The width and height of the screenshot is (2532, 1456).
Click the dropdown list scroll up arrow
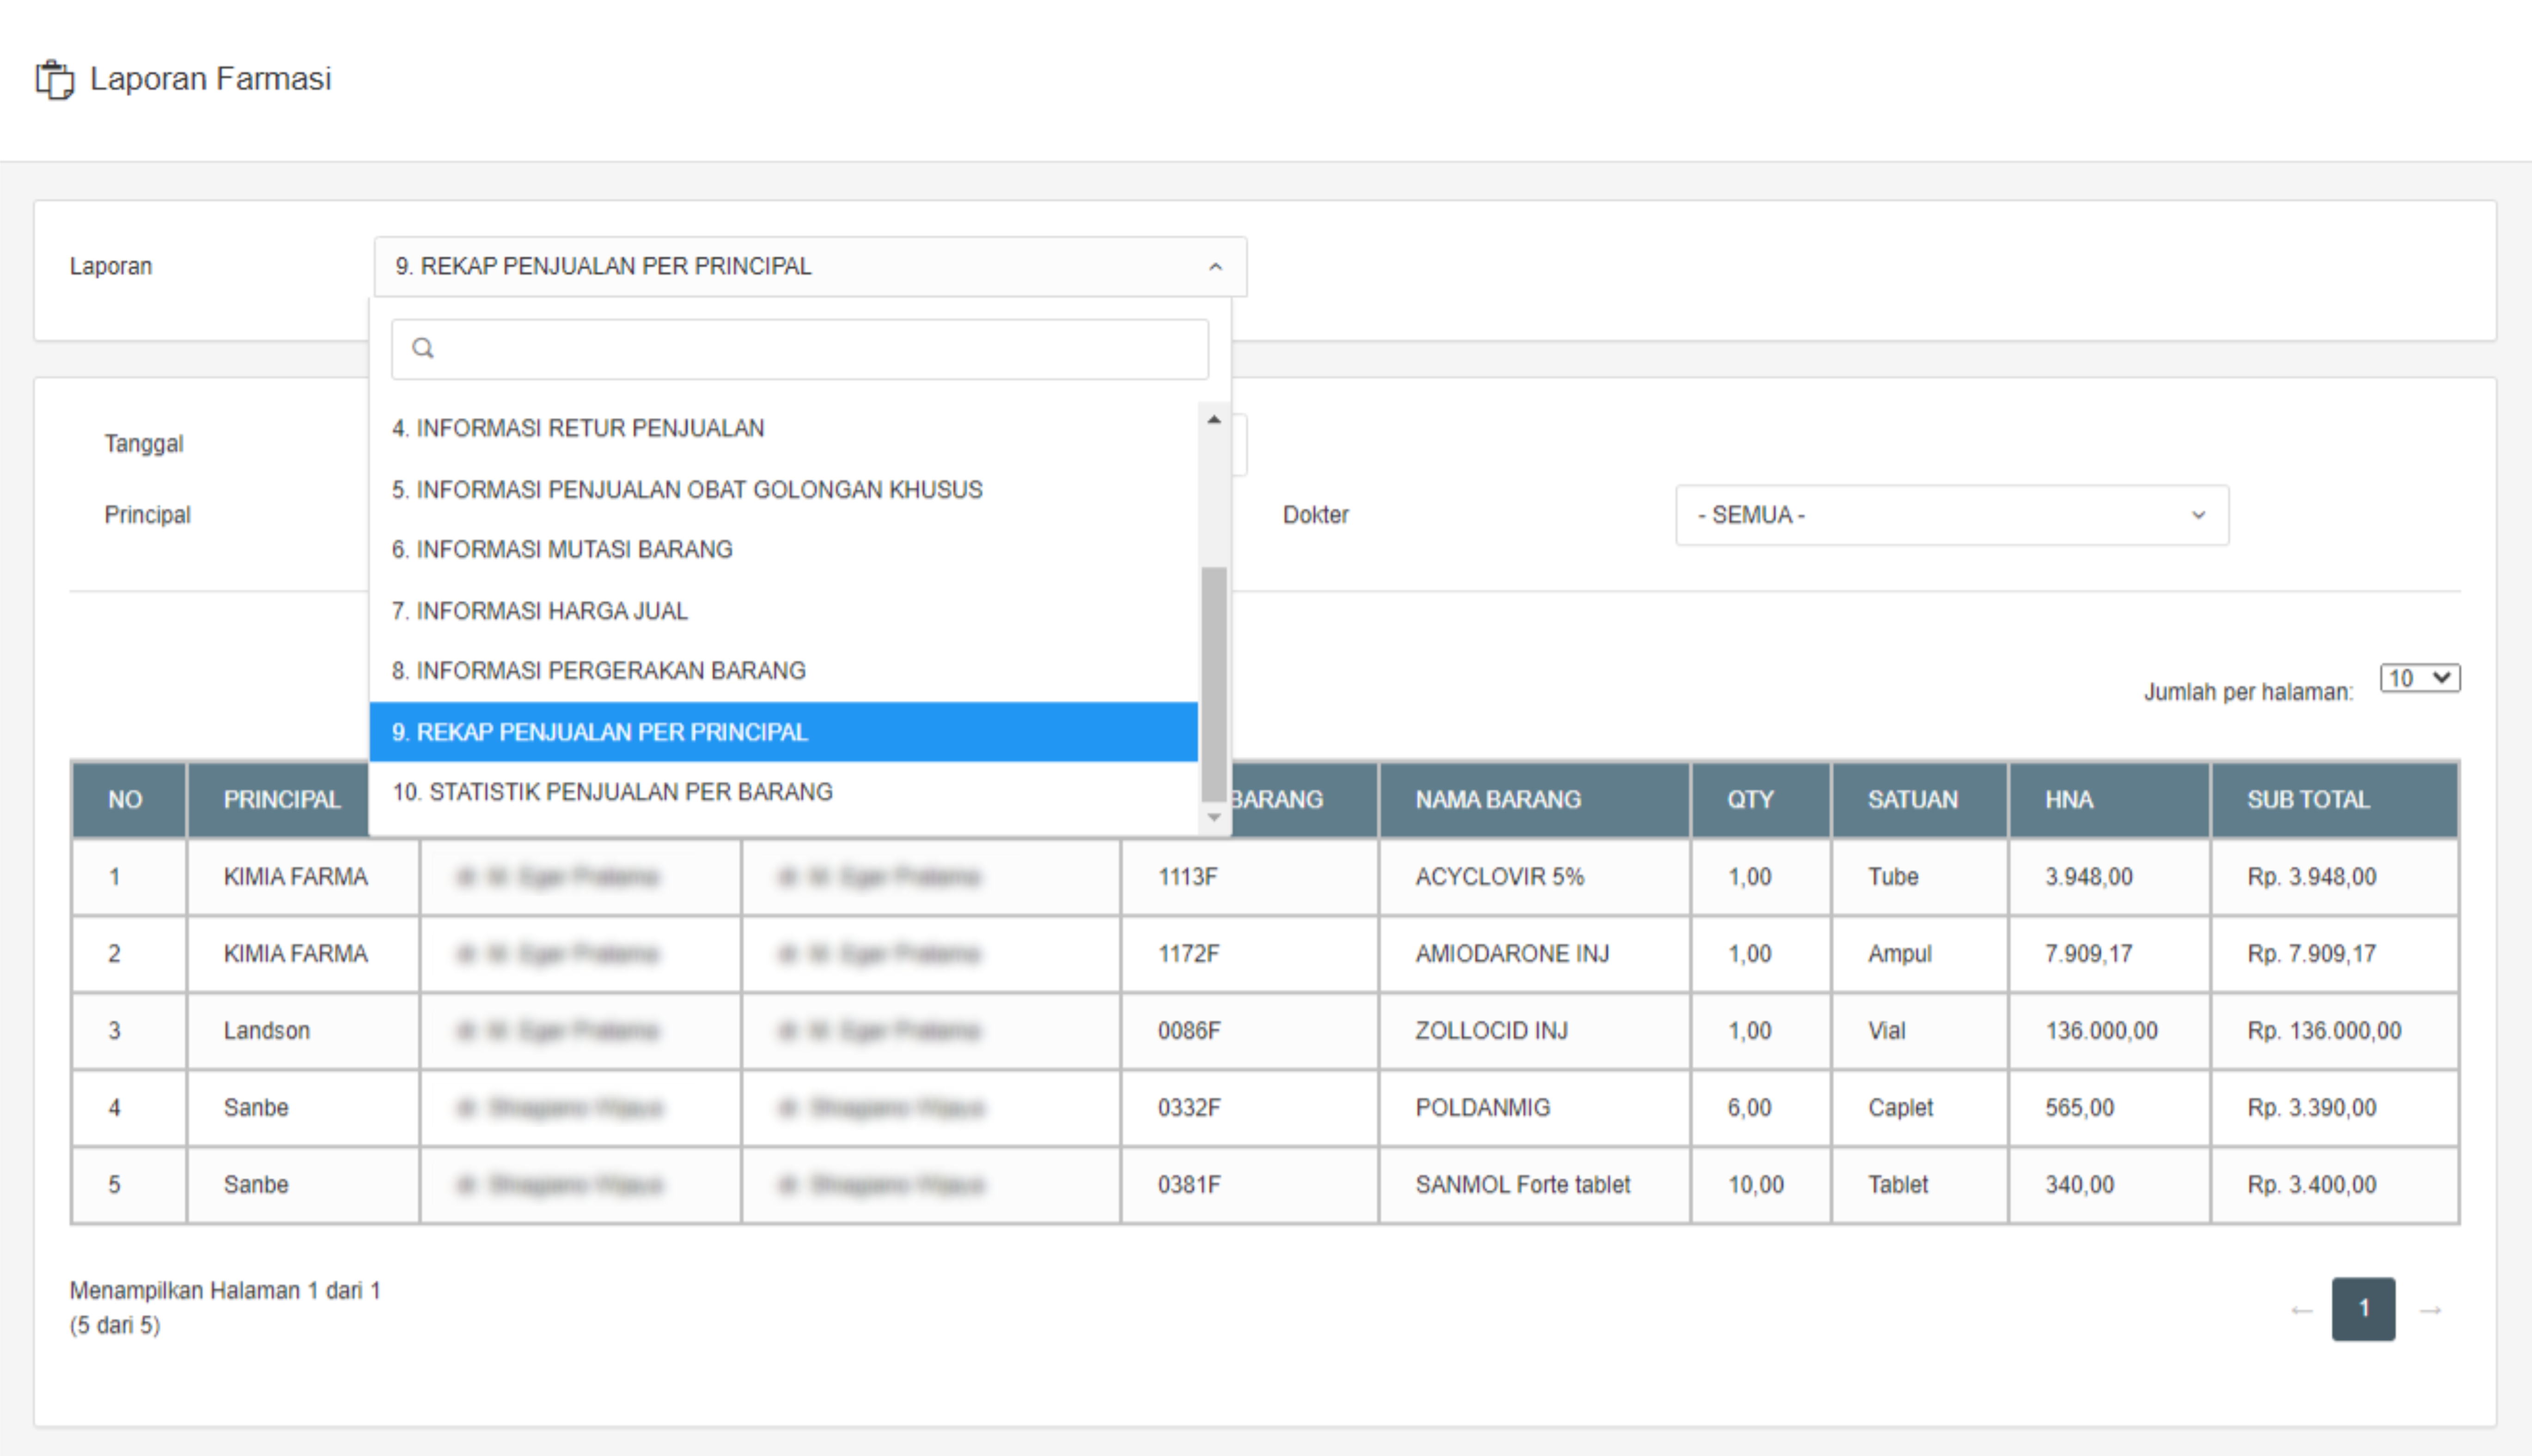[x=1214, y=420]
